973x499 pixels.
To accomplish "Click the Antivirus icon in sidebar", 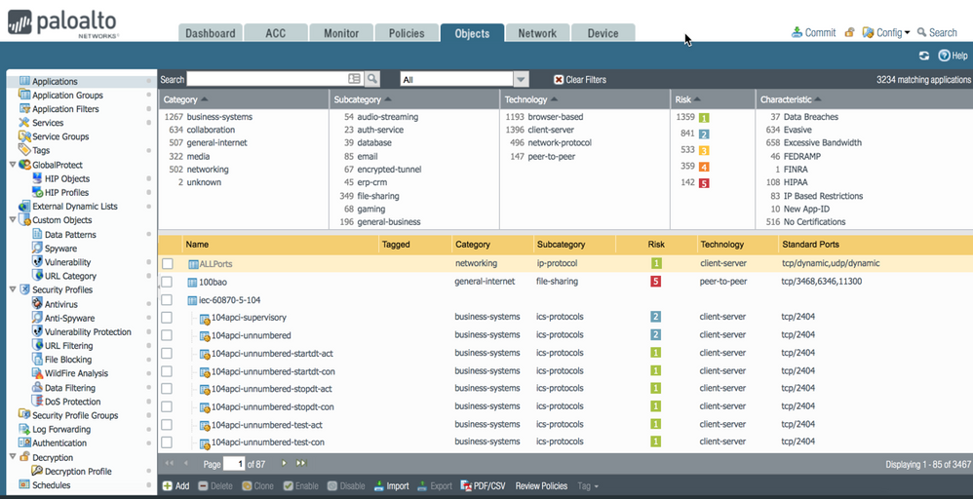I will point(37,304).
